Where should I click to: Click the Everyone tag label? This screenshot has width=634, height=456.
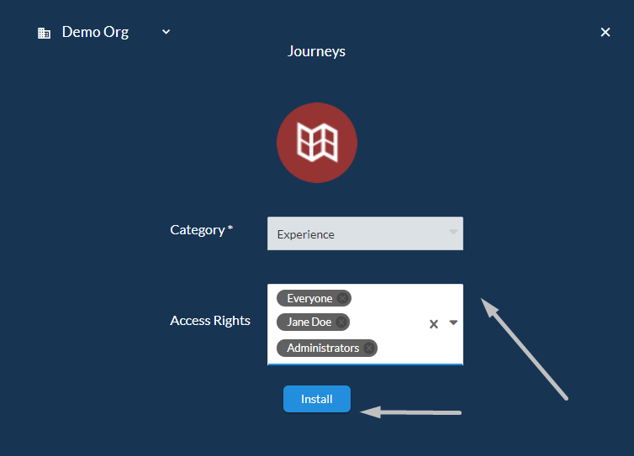tap(309, 298)
